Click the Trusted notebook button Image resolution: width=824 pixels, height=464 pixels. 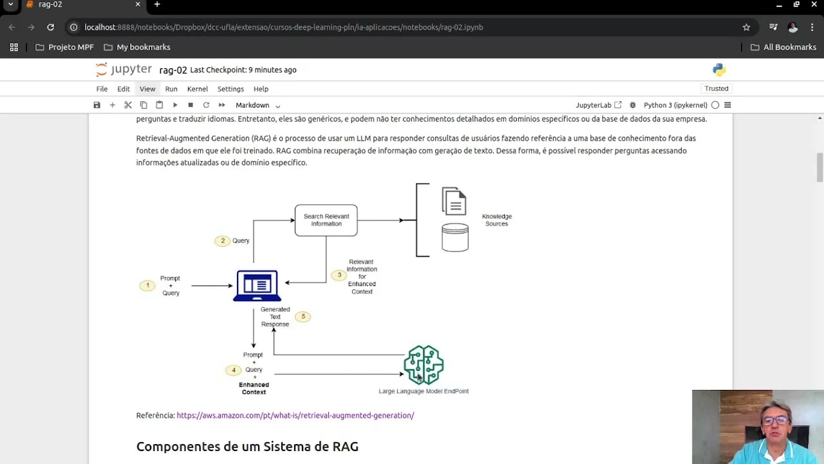click(x=716, y=88)
